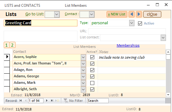Expand contact dropdown for Acre, Prof. Ian Thomas
The height and width of the screenshot is (112, 172).
[83, 64]
